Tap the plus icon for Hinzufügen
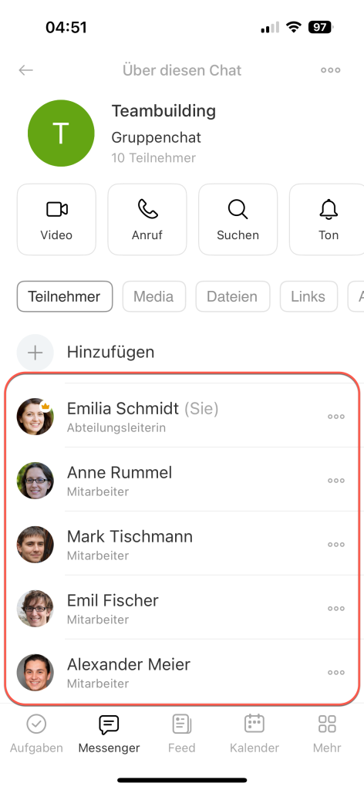Image resolution: width=364 pixels, height=790 pixels. (x=35, y=353)
